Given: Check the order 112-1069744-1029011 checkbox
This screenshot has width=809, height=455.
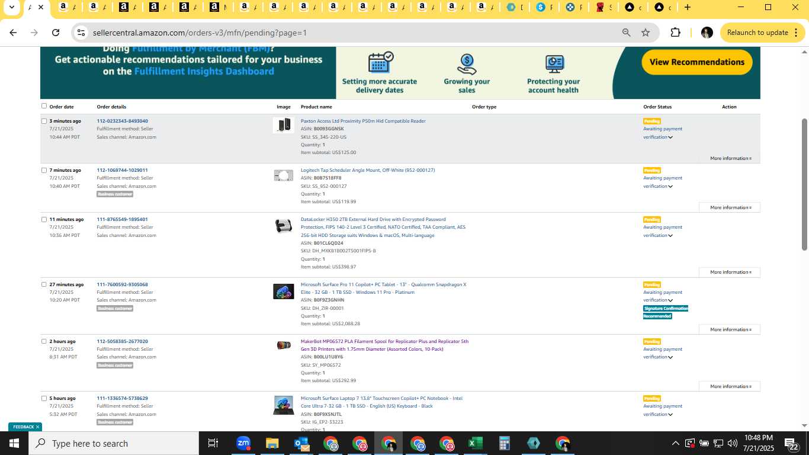Looking at the screenshot, I should click(x=44, y=170).
